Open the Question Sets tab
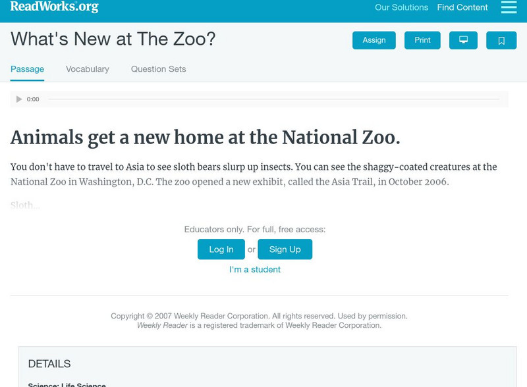Image resolution: width=527 pixels, height=387 pixels. click(x=157, y=68)
